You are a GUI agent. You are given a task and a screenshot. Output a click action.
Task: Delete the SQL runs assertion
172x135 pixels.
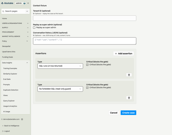pos(129,75)
